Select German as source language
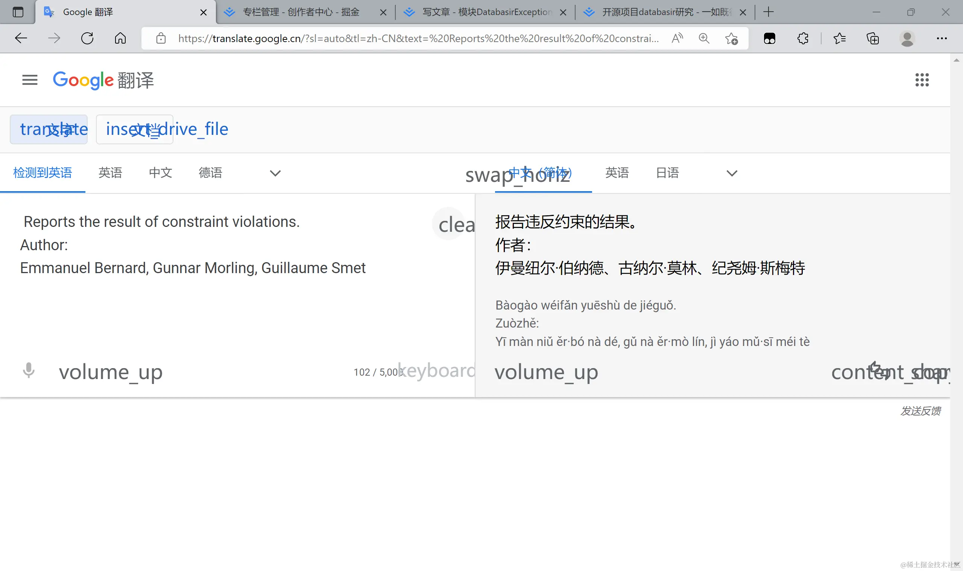 [x=210, y=173]
